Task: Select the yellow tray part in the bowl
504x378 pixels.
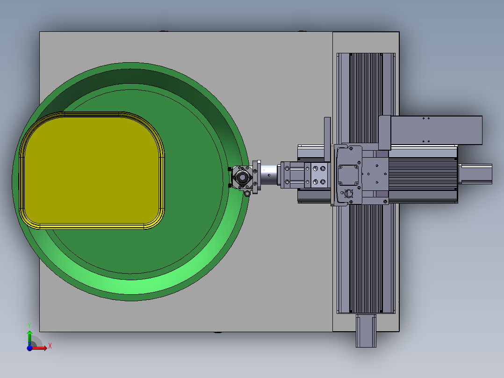Action: point(92,170)
